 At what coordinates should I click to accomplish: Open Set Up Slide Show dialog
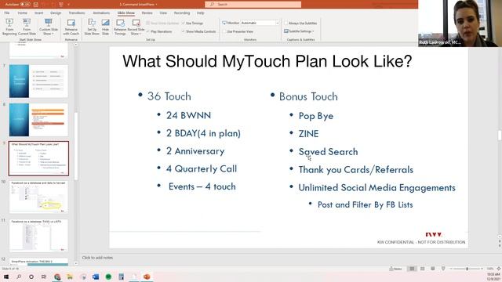pyautogui.click(x=92, y=27)
